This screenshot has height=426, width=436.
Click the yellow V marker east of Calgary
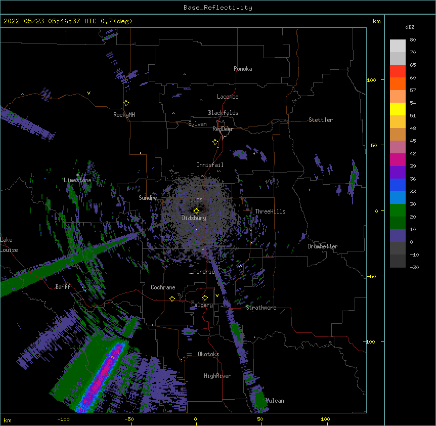[217, 295]
